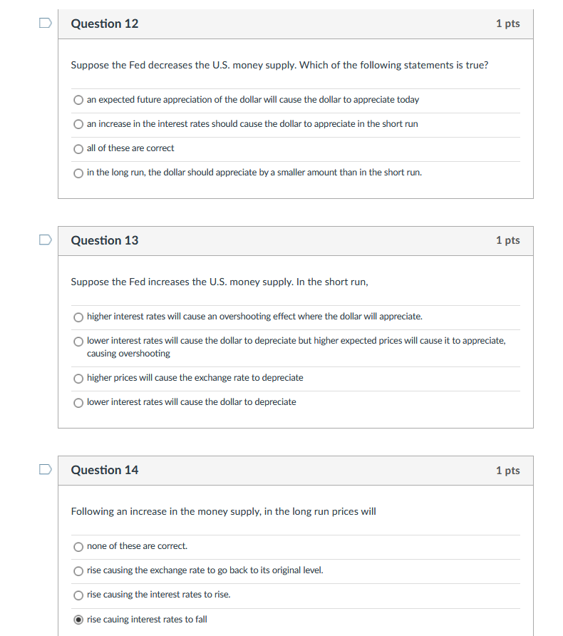This screenshot has height=636, width=563.
Task: Choose 'none of these are correct.' answer
Action: tap(78, 547)
